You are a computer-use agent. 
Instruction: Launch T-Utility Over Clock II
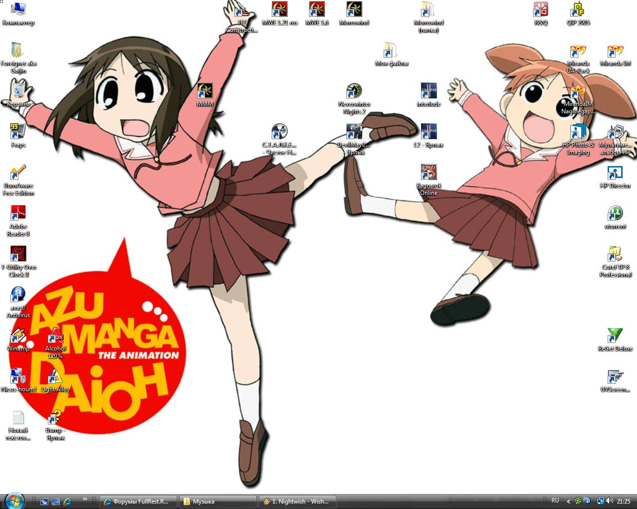tap(18, 261)
